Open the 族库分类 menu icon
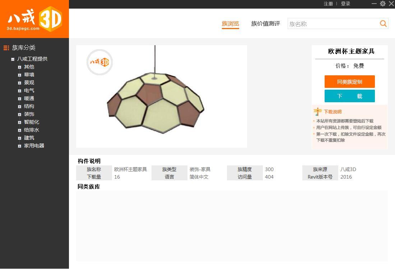This screenshot has width=395, height=269. [x=6, y=47]
